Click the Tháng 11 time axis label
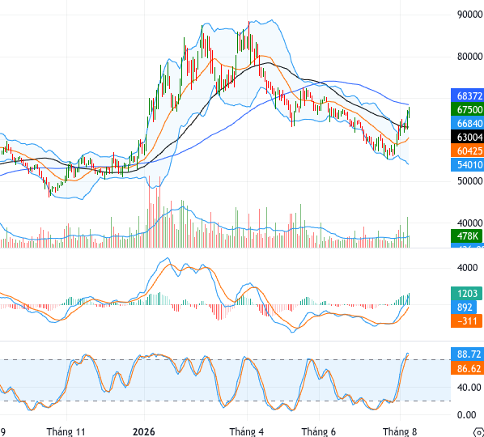 coord(66,431)
